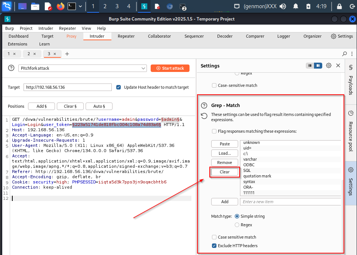Viewport: 357px width, 255px height.
Task: Open the Repeater menu
Action: click(67, 28)
